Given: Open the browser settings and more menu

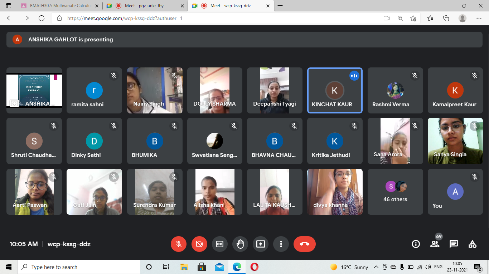Looking at the screenshot, I should pos(479,18).
